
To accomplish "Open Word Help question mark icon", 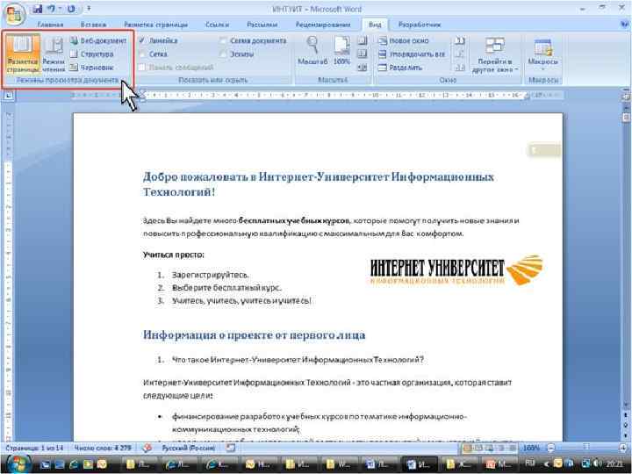I will tap(626, 25).
